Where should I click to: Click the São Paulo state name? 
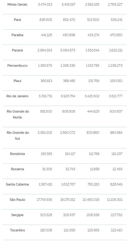tap(17, 200)
